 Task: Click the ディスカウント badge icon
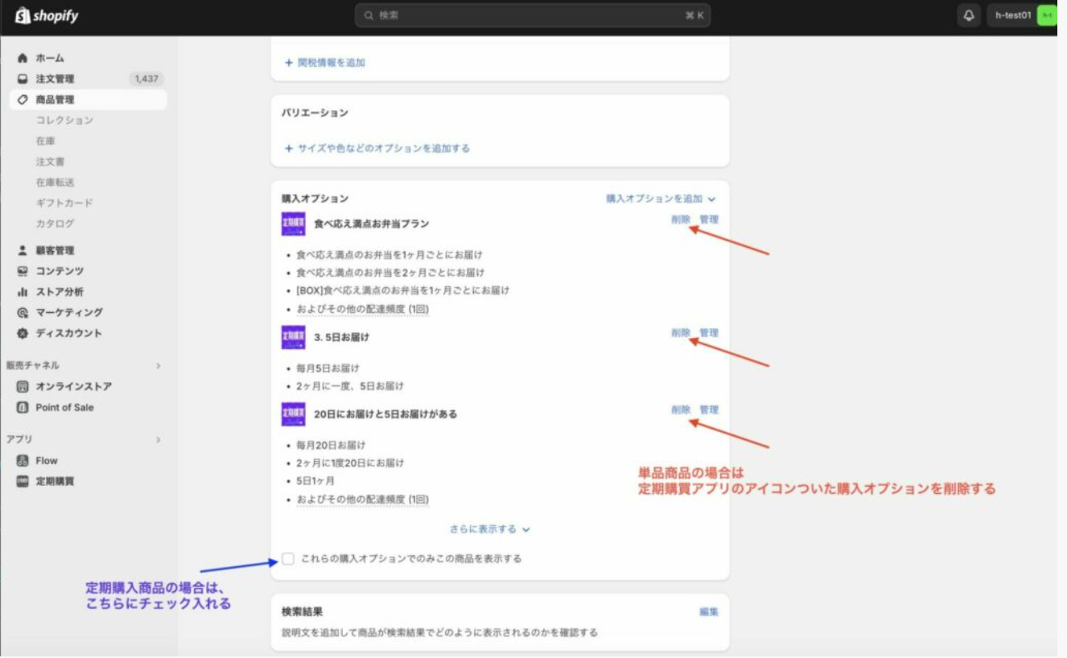(23, 333)
